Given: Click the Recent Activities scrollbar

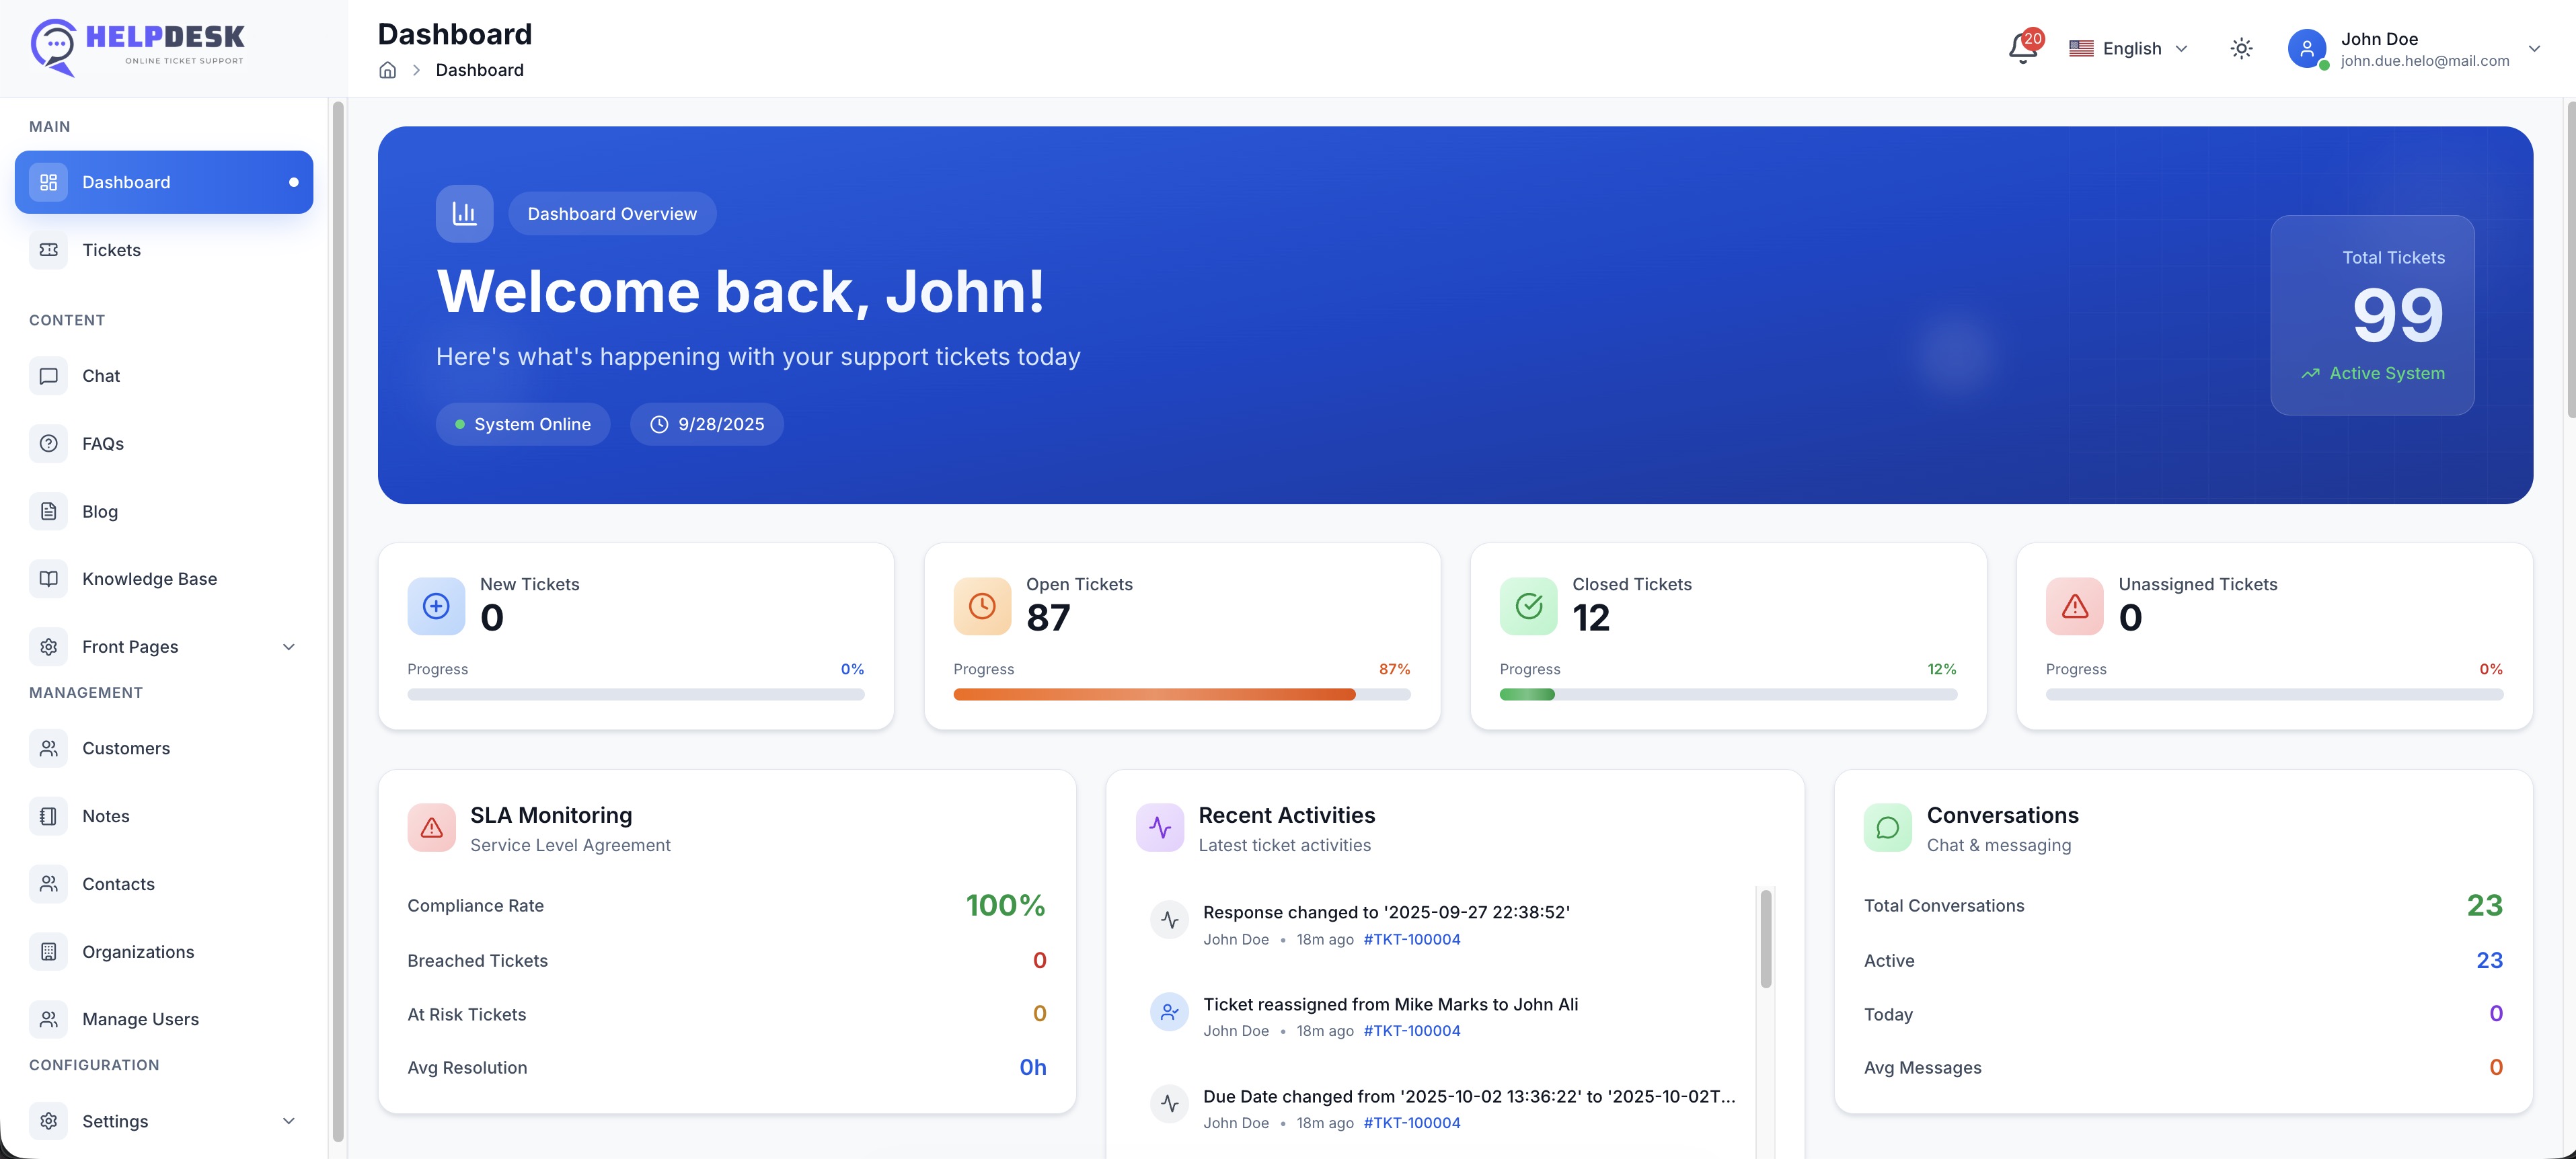Looking at the screenshot, I should point(1765,939).
